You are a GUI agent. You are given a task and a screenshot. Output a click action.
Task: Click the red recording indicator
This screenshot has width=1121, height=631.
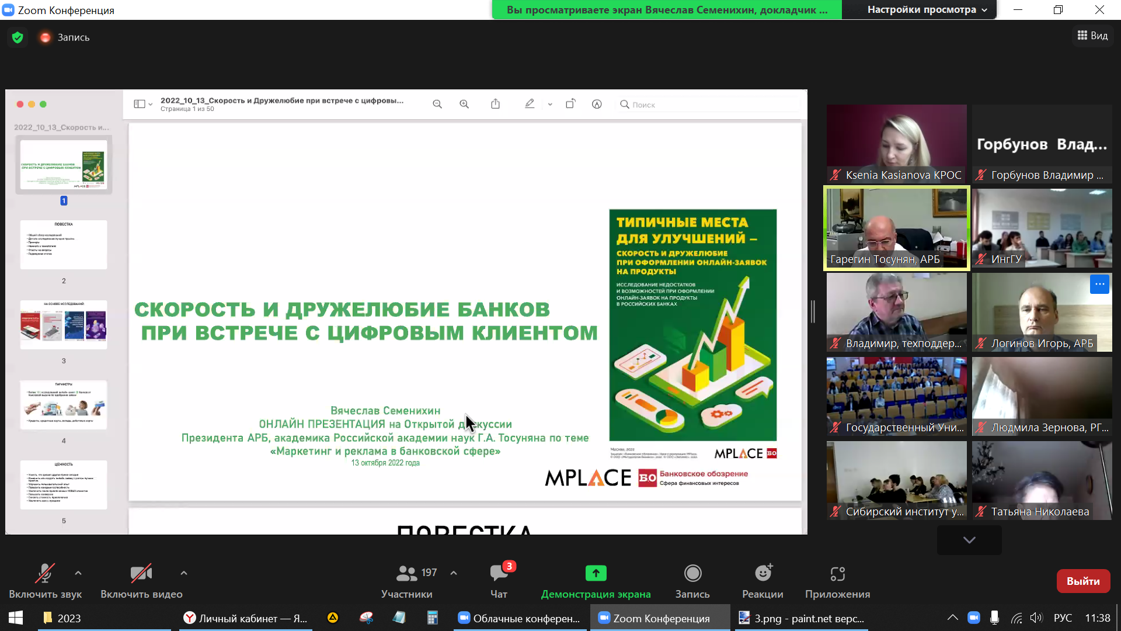[x=45, y=37]
